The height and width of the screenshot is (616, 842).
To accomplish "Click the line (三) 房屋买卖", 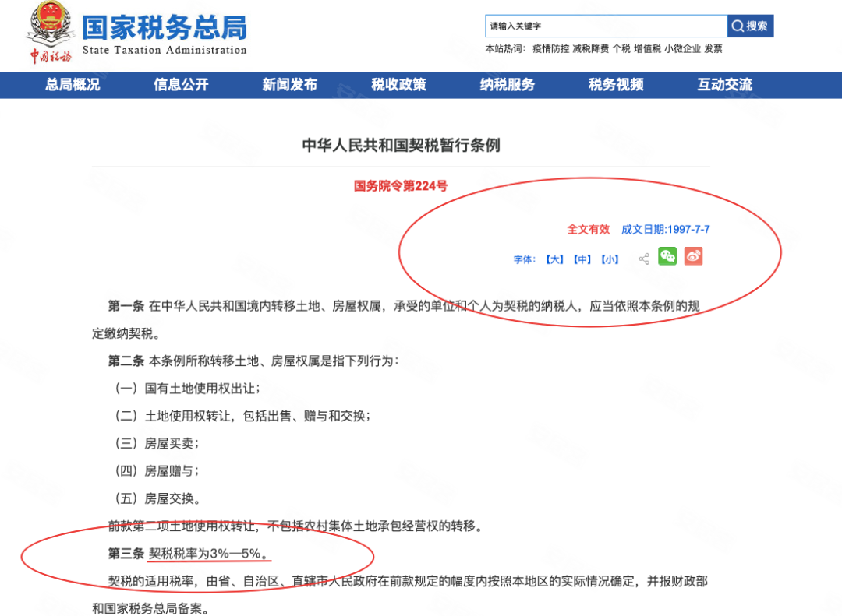I will click(x=156, y=444).
